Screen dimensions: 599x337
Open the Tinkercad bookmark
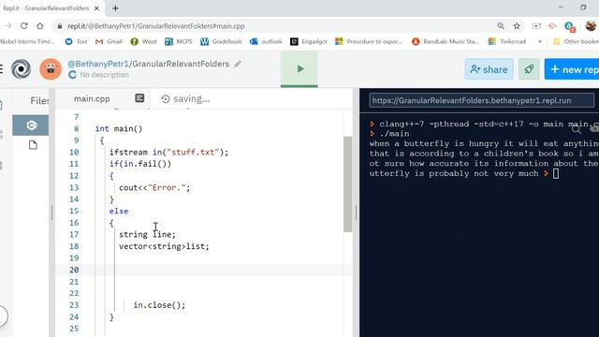[507, 41]
